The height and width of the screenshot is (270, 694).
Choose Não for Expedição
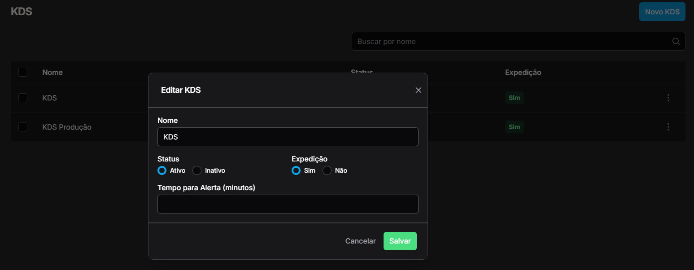[327, 170]
